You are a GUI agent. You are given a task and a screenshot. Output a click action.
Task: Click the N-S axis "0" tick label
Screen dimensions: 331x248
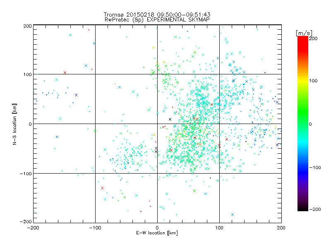pyautogui.click(x=30, y=124)
